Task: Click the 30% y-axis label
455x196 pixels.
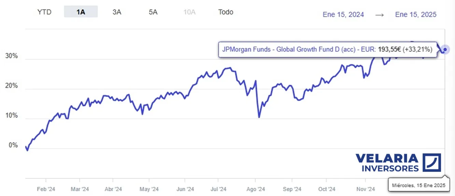Action: (11, 56)
